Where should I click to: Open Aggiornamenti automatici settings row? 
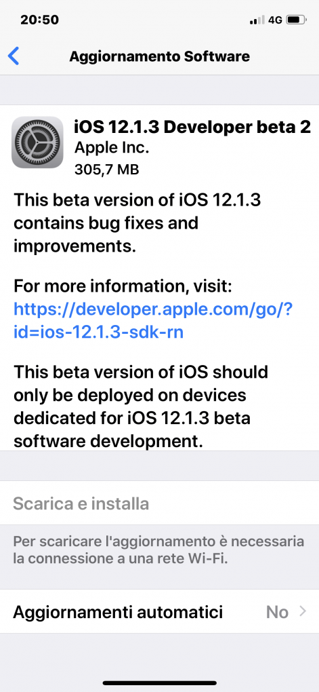[160, 612]
